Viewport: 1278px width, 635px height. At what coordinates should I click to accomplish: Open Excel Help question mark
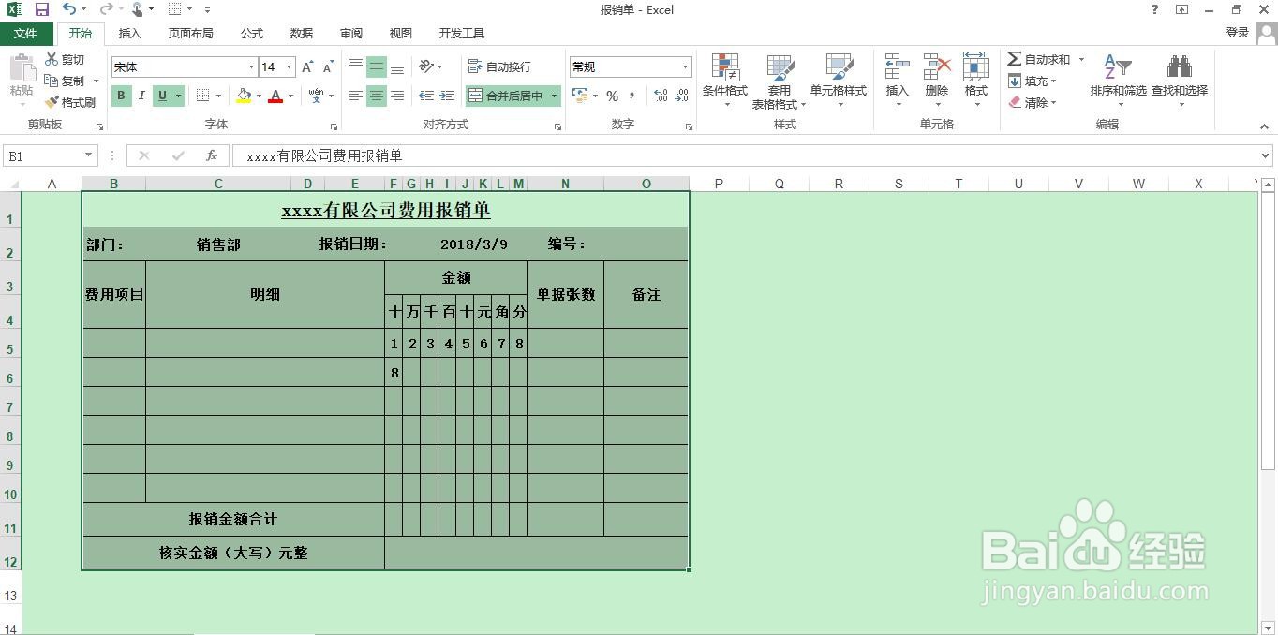click(x=1154, y=9)
